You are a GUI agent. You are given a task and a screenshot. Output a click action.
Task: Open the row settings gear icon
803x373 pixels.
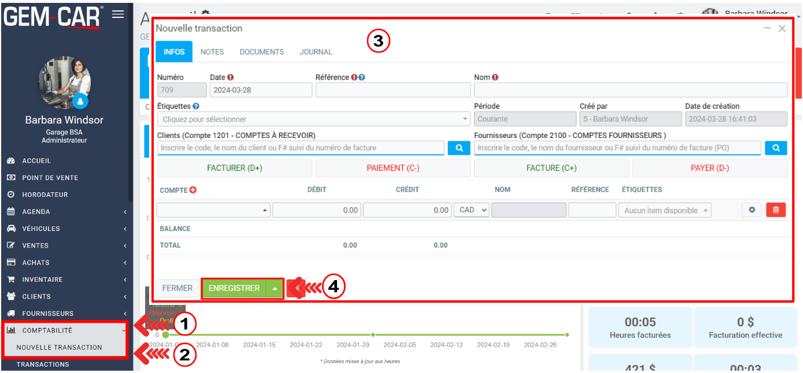(x=752, y=210)
